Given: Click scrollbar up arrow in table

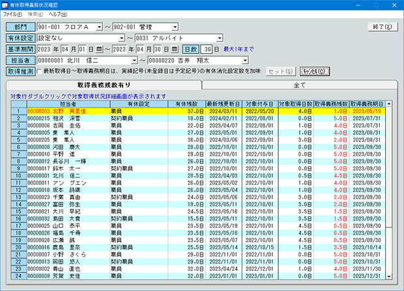Looking at the screenshot, I should (389, 104).
